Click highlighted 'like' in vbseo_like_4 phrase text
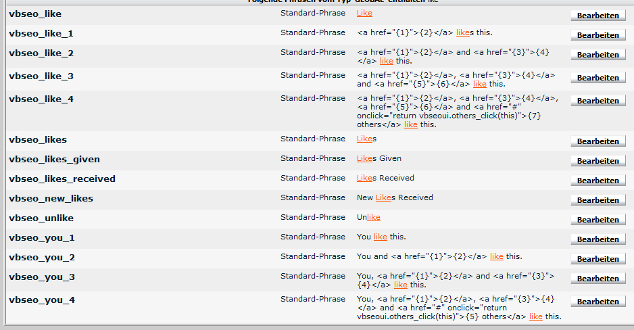 (411, 125)
